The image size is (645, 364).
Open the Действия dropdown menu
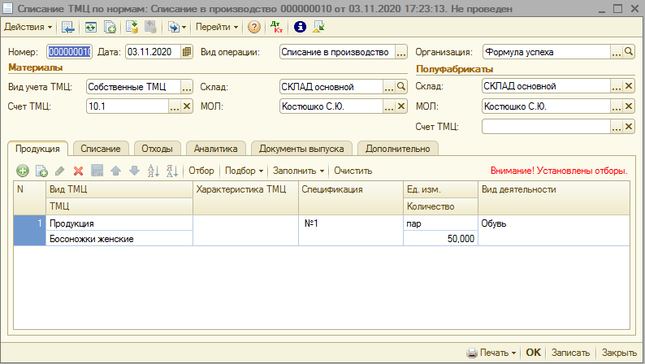click(x=28, y=27)
